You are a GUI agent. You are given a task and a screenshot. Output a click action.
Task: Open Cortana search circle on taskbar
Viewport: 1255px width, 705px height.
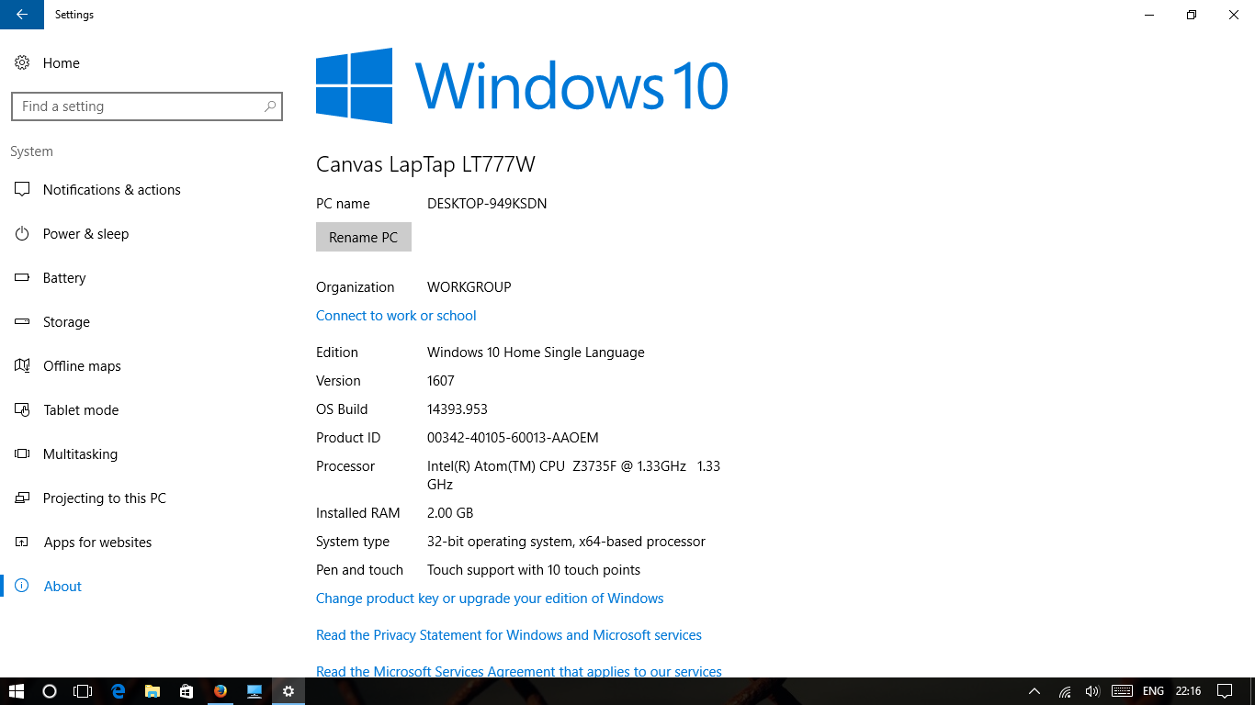pos(50,691)
